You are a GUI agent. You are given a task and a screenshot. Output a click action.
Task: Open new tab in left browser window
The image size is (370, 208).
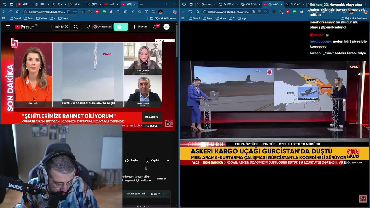(141, 4)
